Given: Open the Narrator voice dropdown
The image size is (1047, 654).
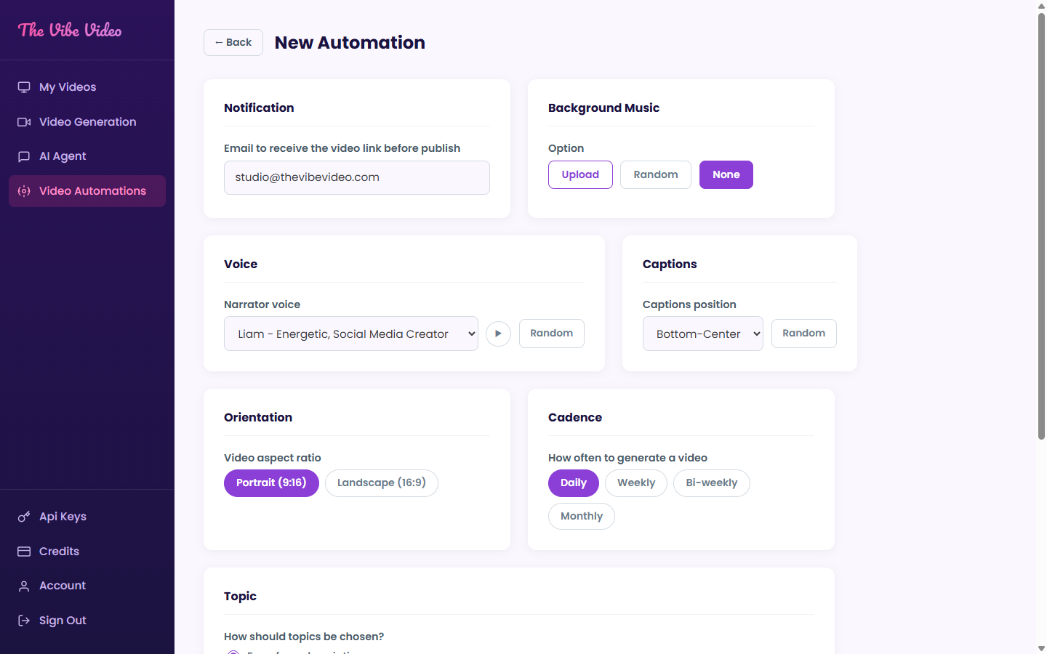Looking at the screenshot, I should click(x=351, y=334).
